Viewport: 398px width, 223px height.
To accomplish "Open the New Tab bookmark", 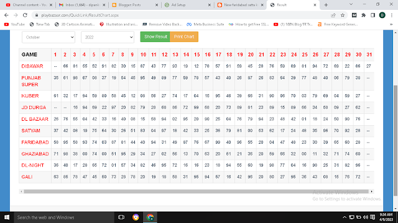I will [x=40, y=24].
